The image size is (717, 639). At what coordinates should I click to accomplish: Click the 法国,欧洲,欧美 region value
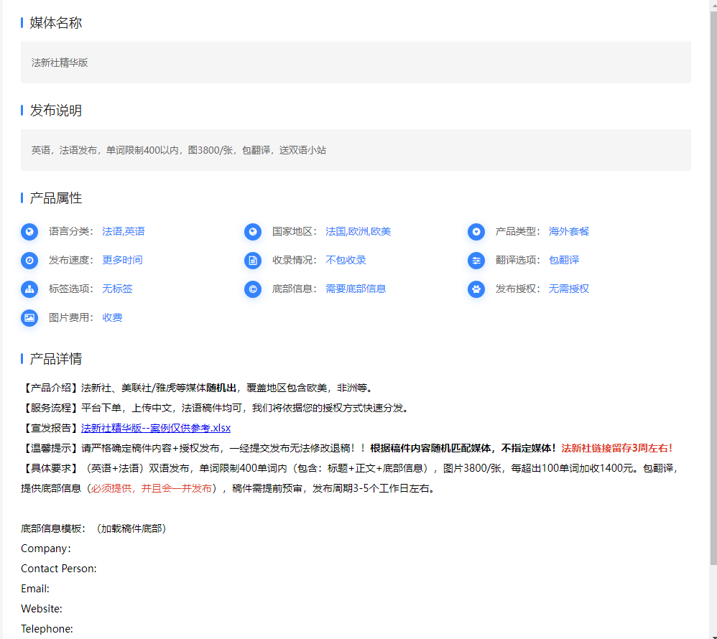pos(358,231)
